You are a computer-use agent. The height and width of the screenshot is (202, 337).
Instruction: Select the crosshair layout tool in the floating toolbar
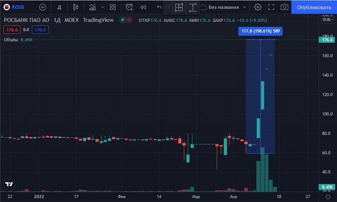pos(179,8)
